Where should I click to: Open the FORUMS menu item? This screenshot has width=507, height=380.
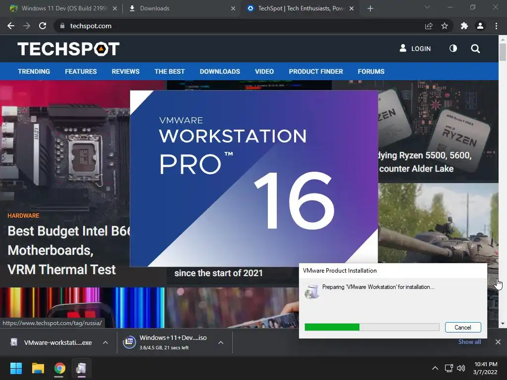coord(371,71)
